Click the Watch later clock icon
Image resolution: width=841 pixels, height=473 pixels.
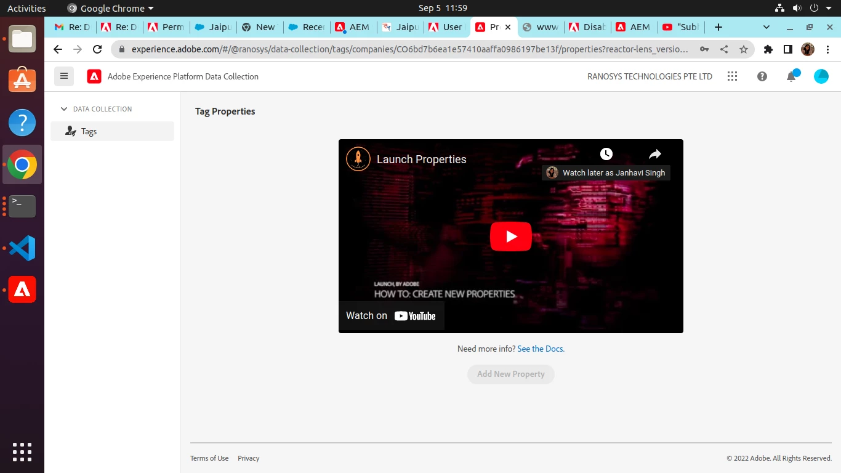[x=606, y=154]
